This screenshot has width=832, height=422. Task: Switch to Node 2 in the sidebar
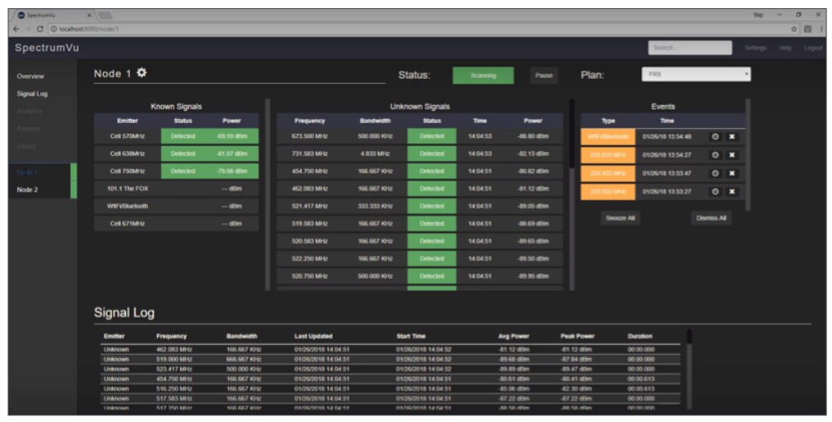coord(28,190)
